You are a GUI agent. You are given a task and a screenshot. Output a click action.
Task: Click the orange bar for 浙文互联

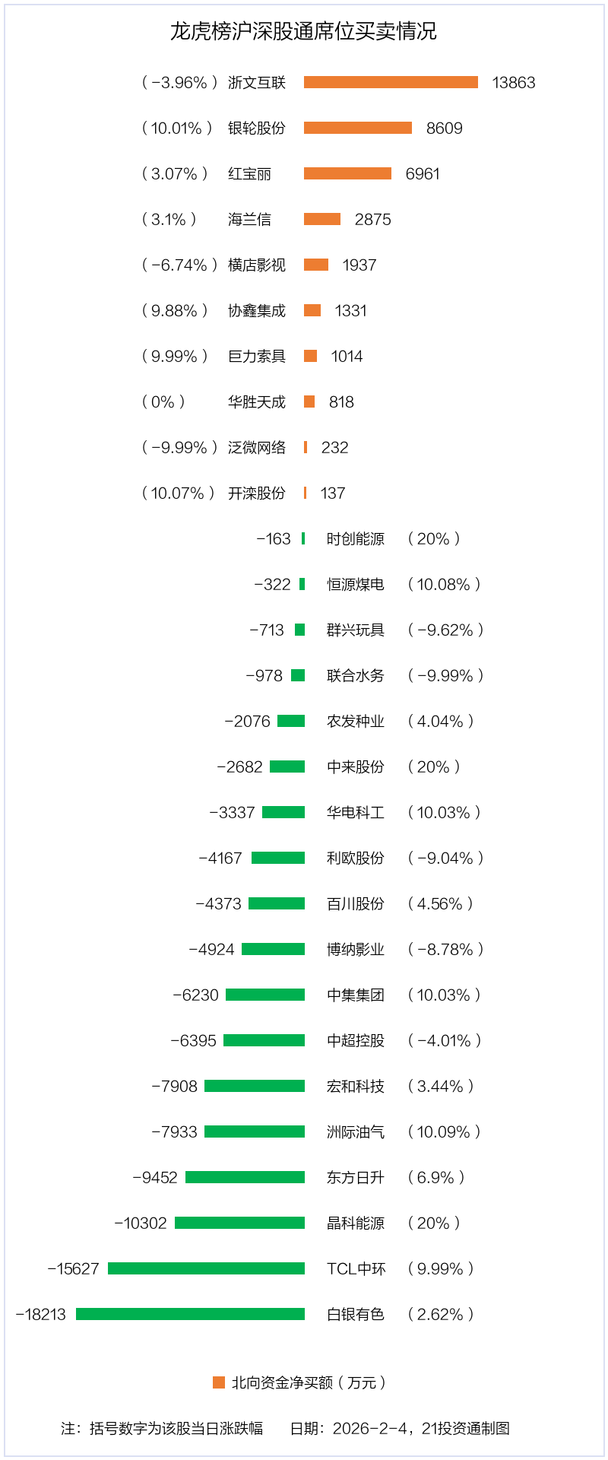tap(391, 82)
